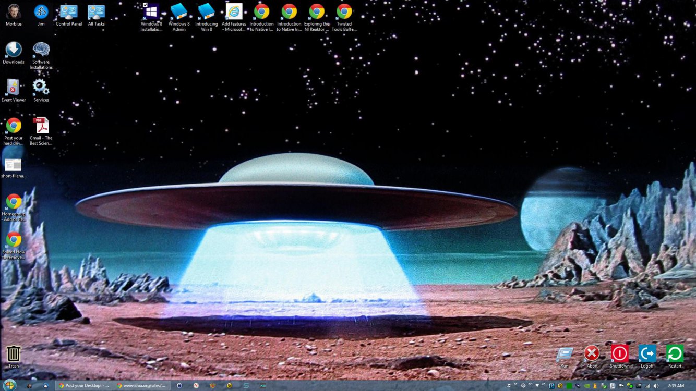Click the Windows Start orb button
This screenshot has width=696, height=391.
point(9,385)
